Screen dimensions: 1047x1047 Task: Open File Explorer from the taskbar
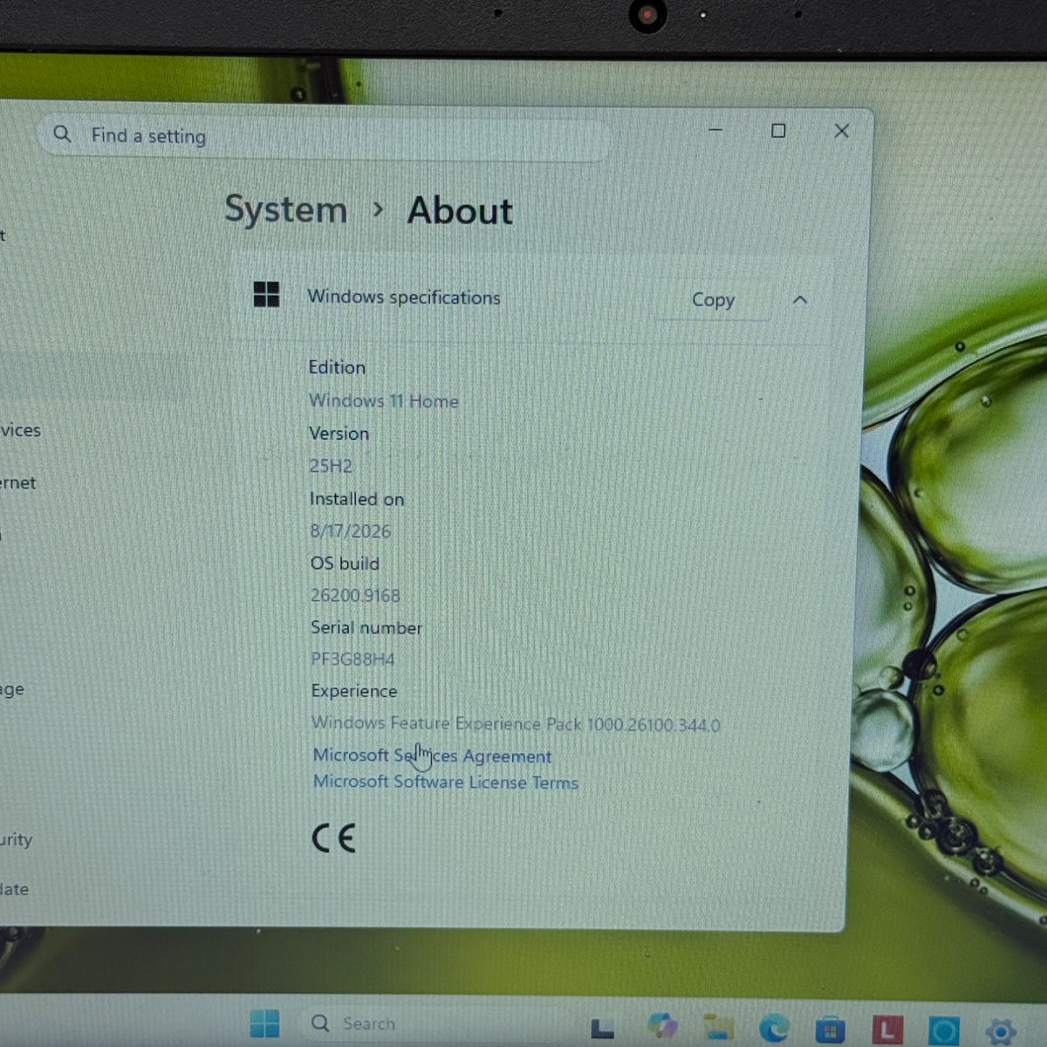pyautogui.click(x=718, y=1027)
